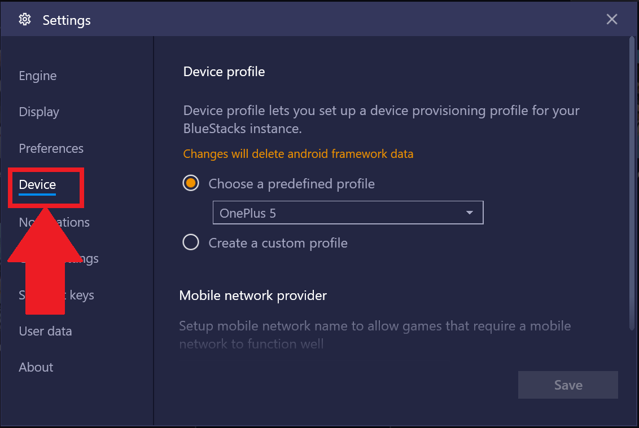This screenshot has width=639, height=428.
Task: Click the orange framework data warning text
Action: (x=298, y=154)
